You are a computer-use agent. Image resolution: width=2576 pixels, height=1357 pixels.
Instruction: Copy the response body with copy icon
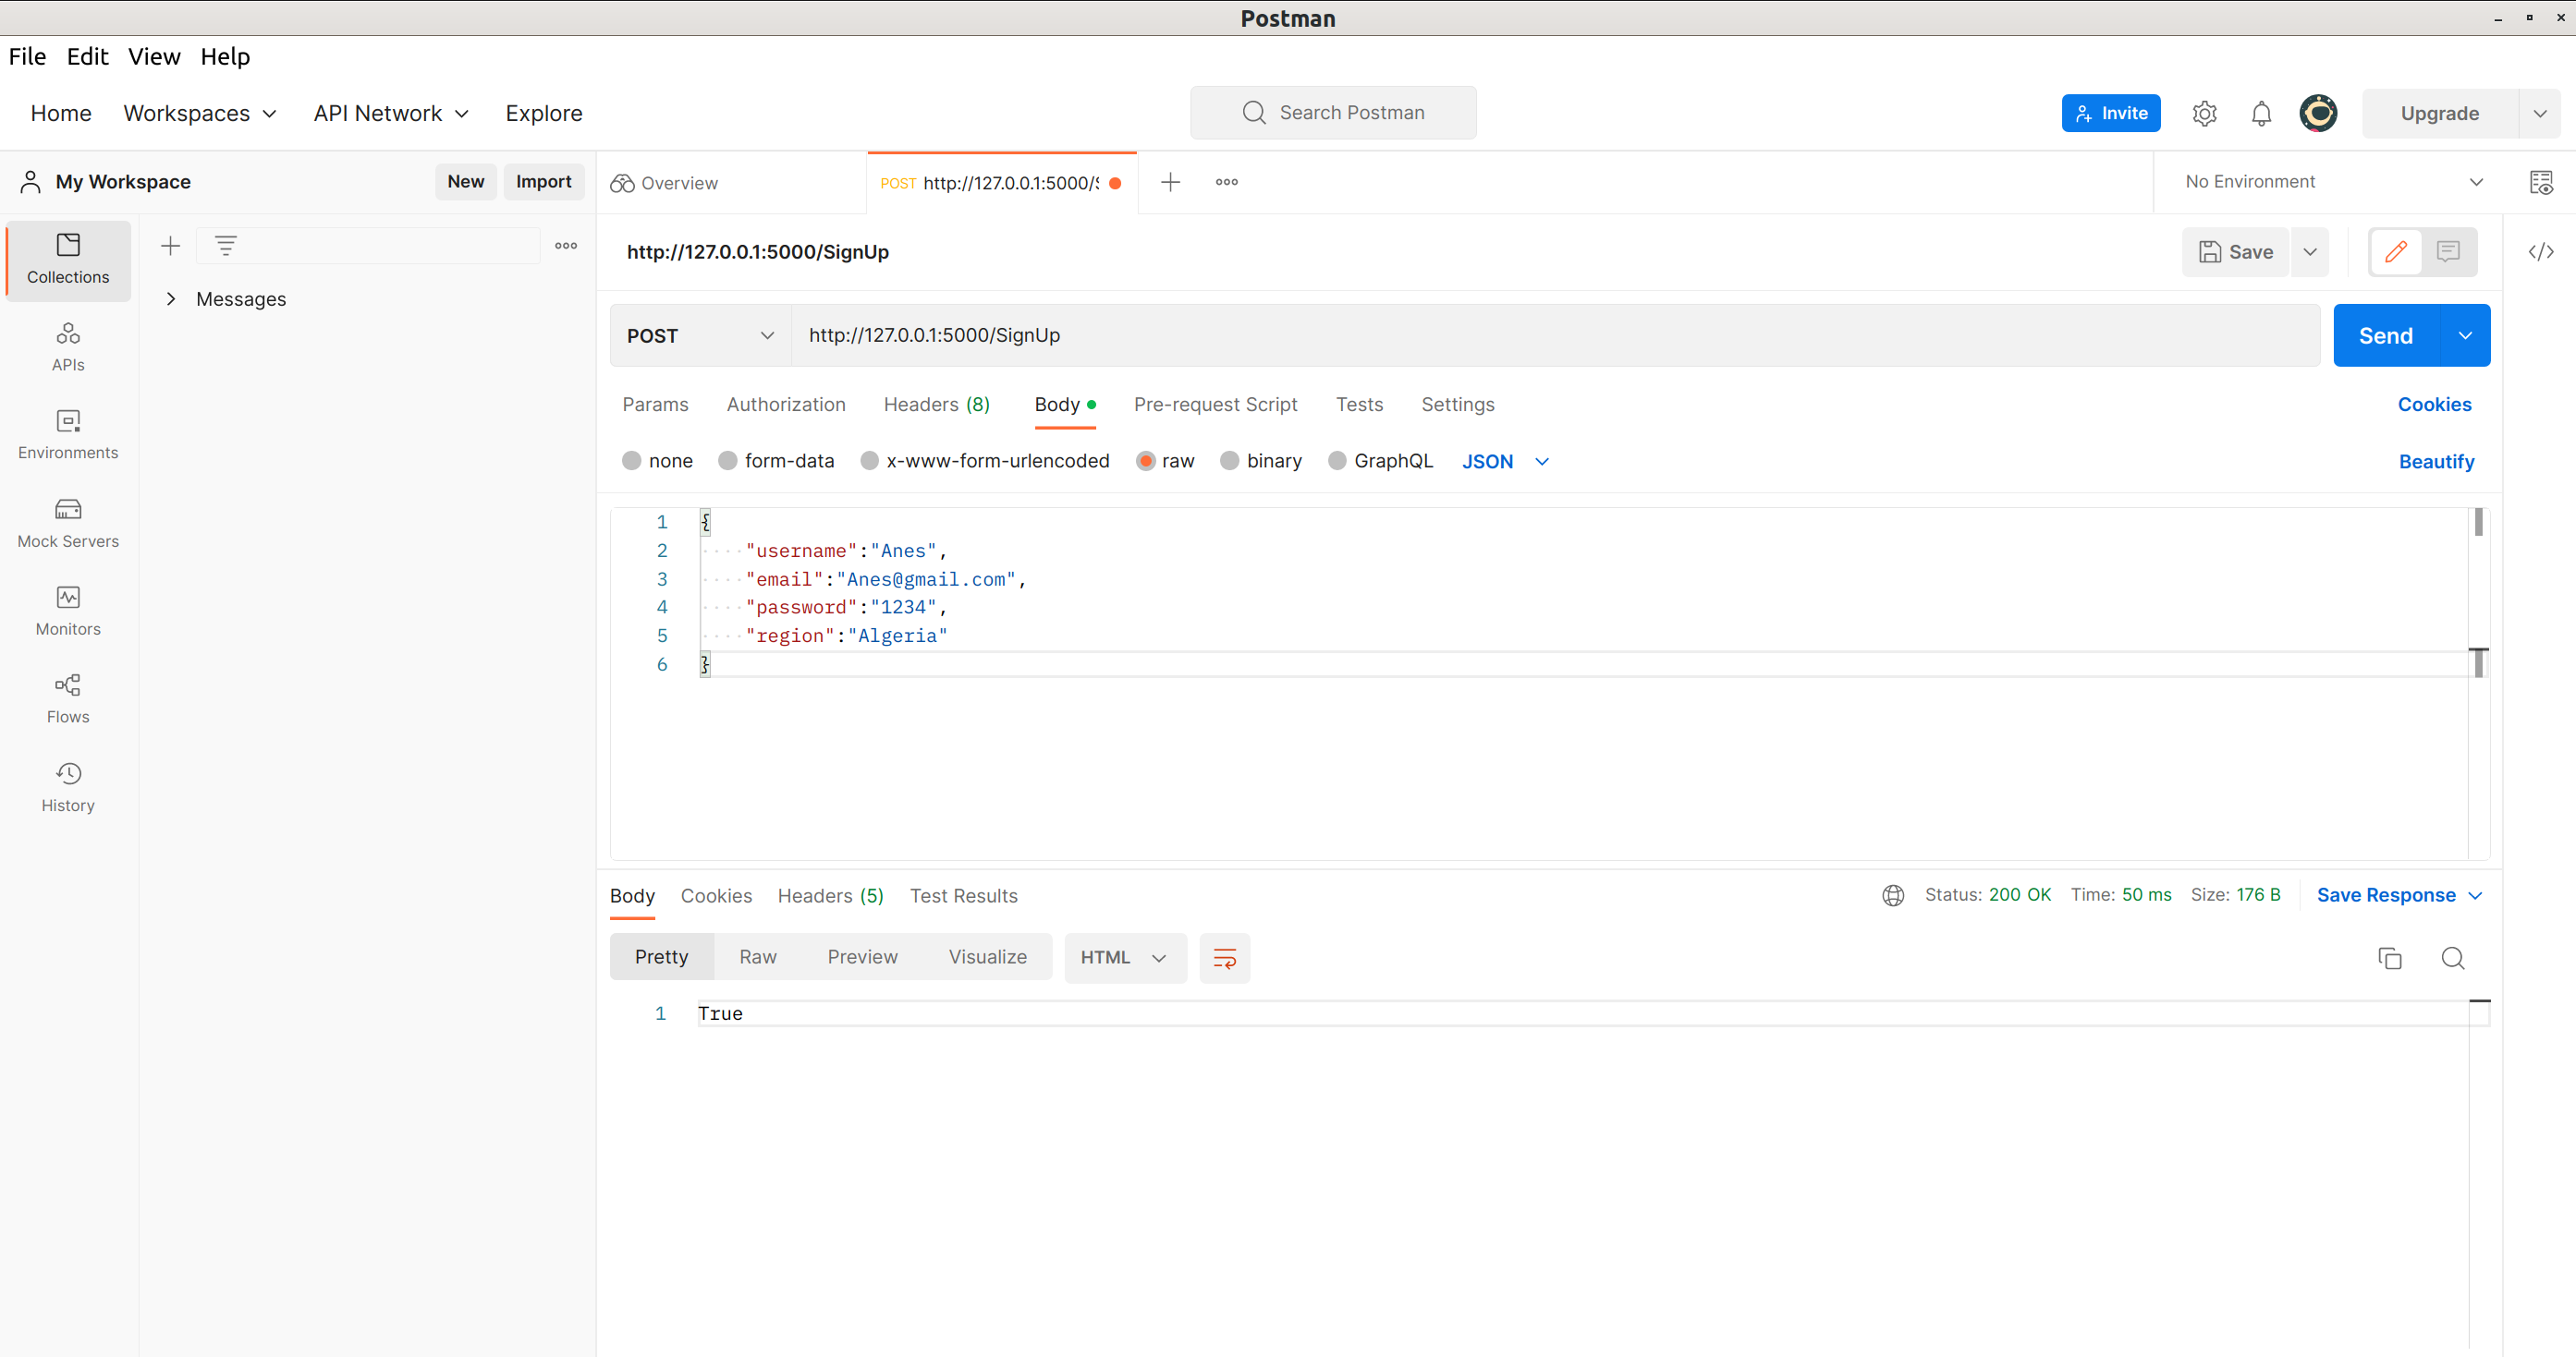pyautogui.click(x=2389, y=958)
